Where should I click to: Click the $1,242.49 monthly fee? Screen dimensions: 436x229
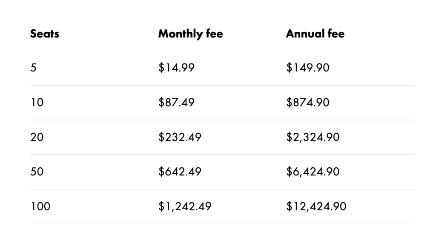(185, 207)
